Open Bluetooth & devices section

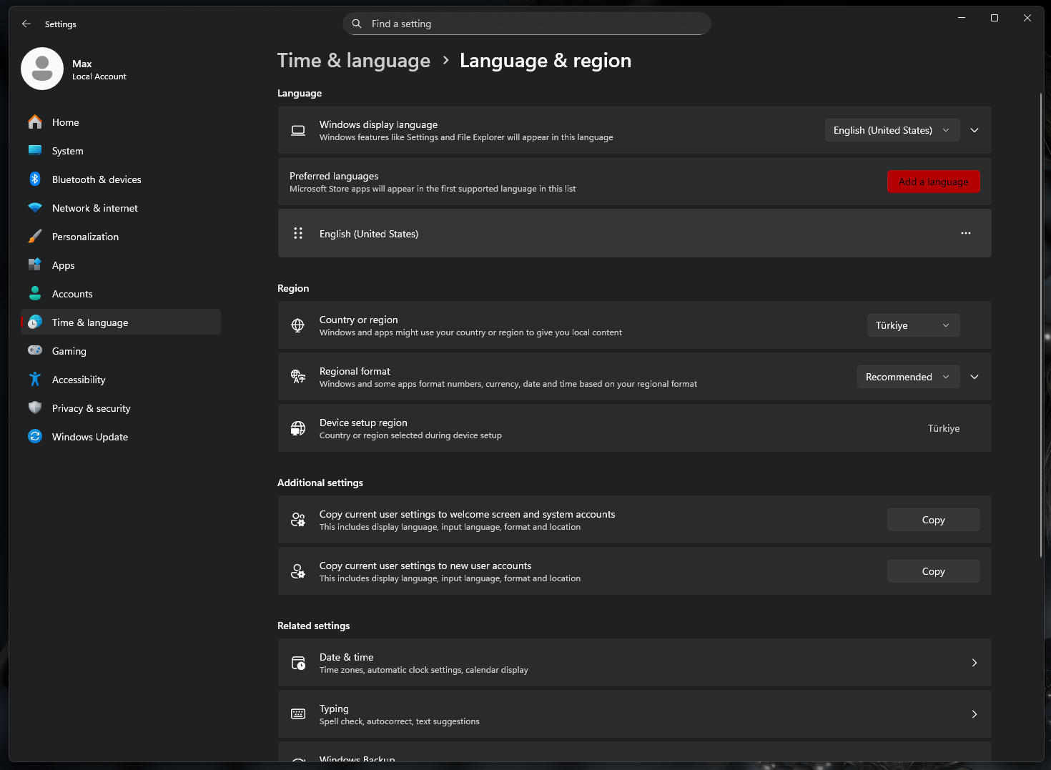coord(121,179)
